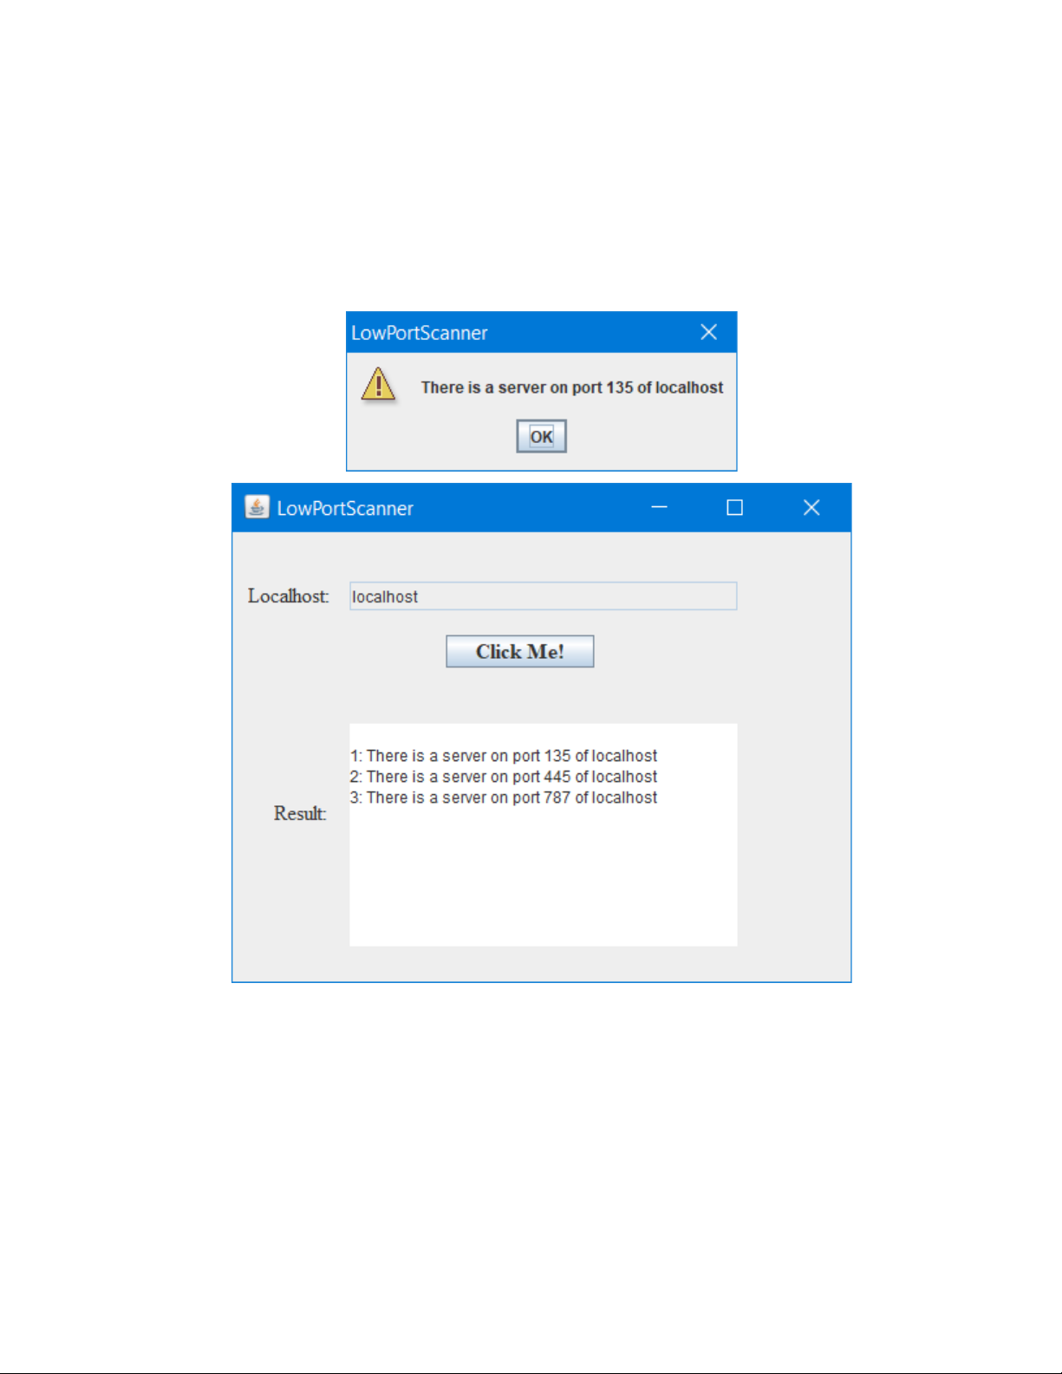
Task: Close the LowPortScanner alert dialog
Action: click(708, 332)
